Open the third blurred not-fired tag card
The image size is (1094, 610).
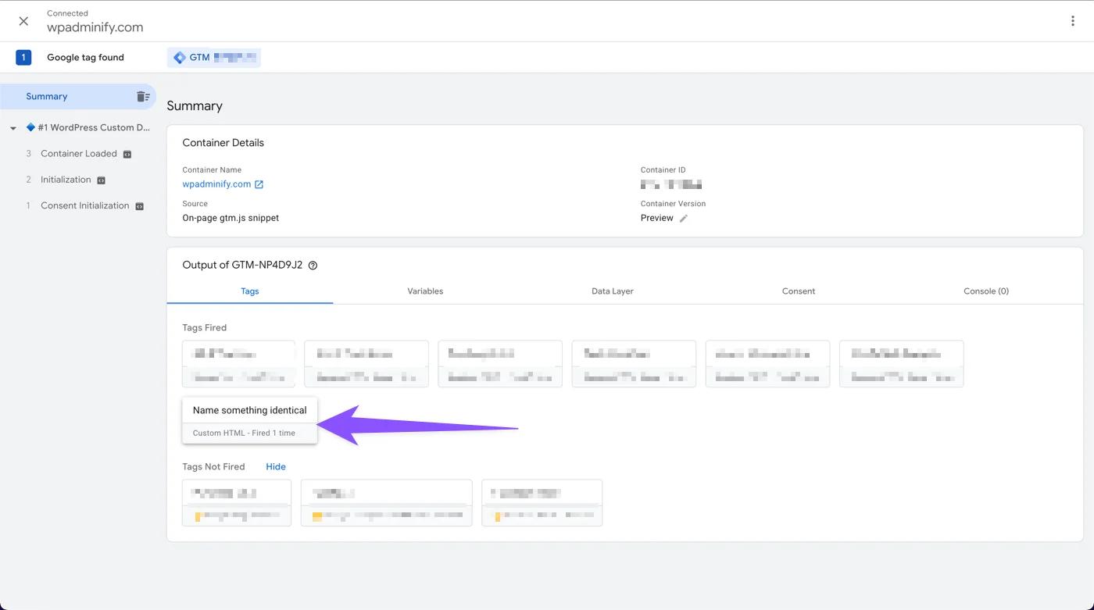click(x=542, y=503)
